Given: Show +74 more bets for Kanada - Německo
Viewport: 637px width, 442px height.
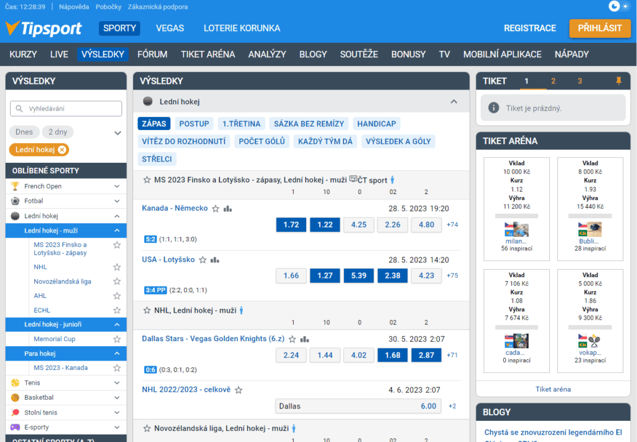Looking at the screenshot, I should [x=452, y=224].
